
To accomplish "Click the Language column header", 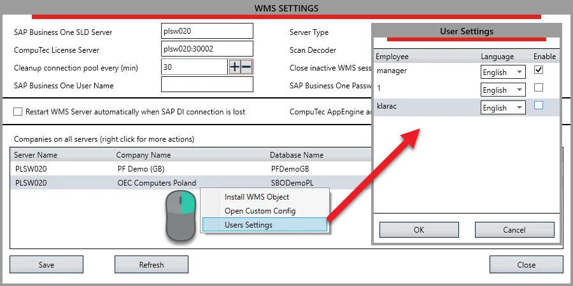I will pos(497,57).
